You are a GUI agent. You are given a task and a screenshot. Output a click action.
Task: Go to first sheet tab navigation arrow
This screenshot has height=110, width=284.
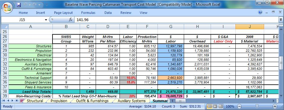3,101
